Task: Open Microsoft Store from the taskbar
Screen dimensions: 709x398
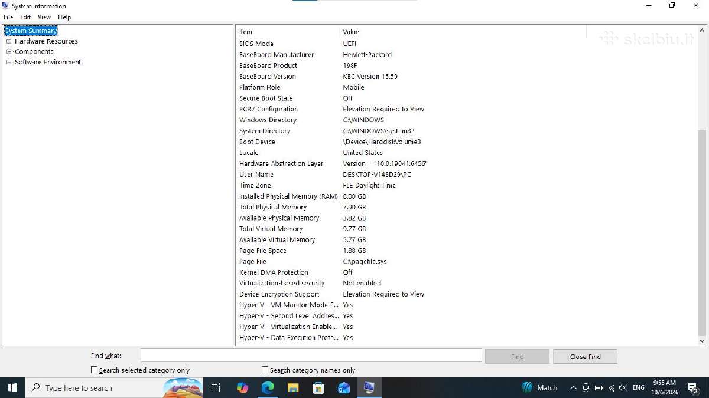Action: pos(318,387)
